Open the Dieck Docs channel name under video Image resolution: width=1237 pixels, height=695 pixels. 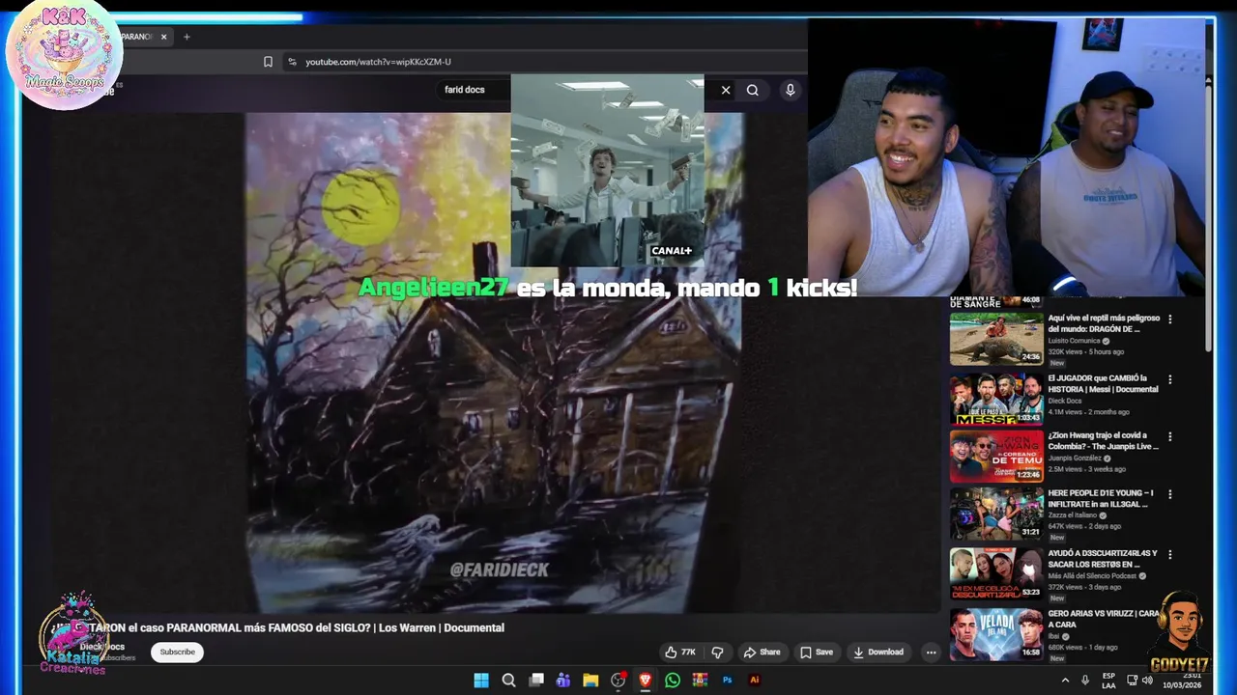point(102,647)
